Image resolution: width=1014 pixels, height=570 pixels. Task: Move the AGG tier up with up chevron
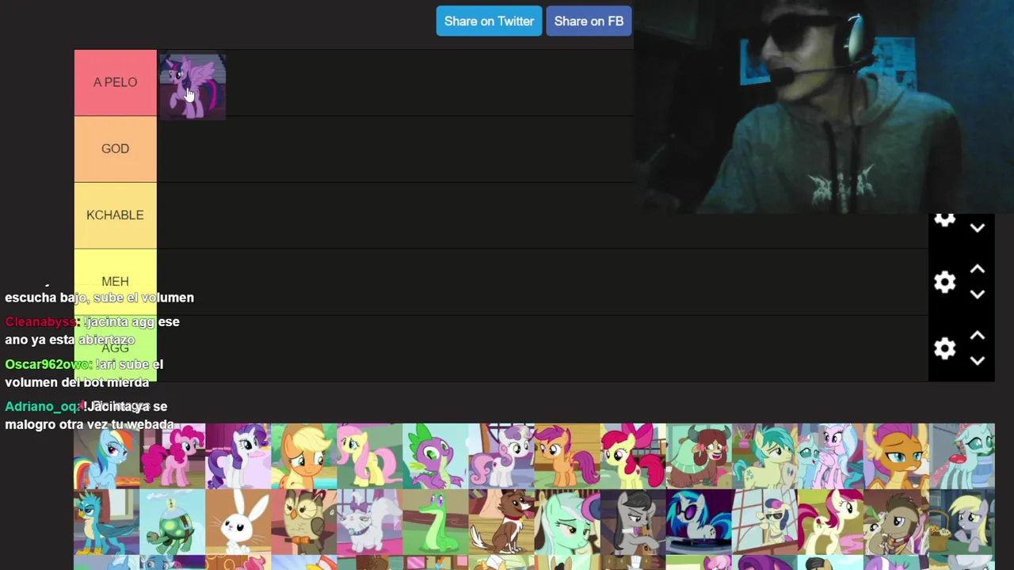pyautogui.click(x=978, y=336)
